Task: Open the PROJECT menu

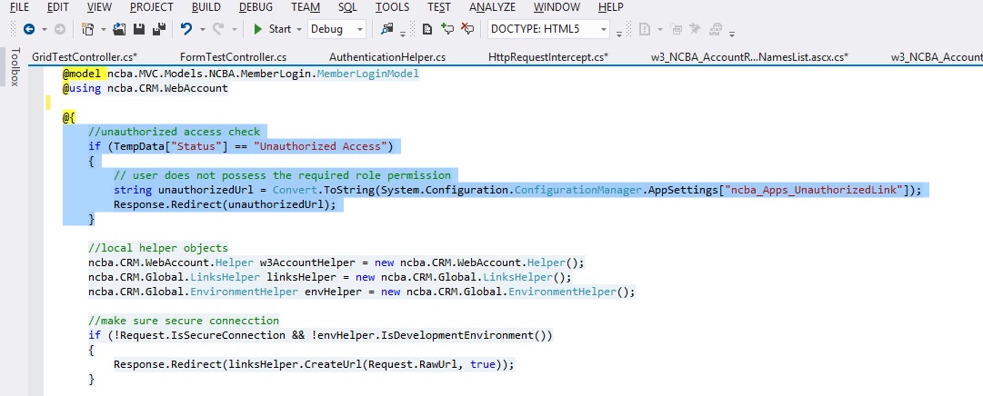Action: coord(152,7)
